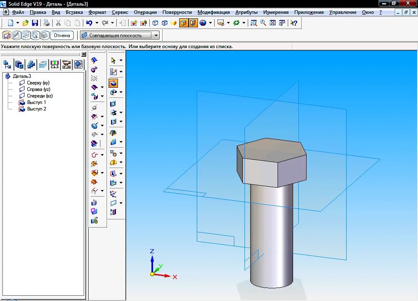418x301 pixels.
Task: Select the Сверху (xy) reference plane
Action: coord(38,83)
